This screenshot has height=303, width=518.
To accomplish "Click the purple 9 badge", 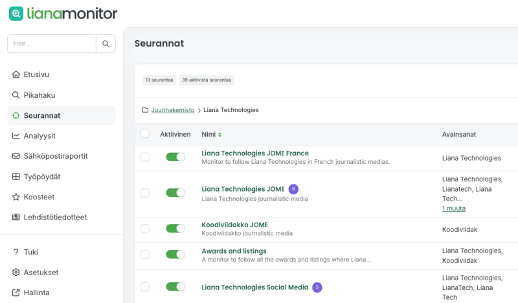I will (x=293, y=189).
